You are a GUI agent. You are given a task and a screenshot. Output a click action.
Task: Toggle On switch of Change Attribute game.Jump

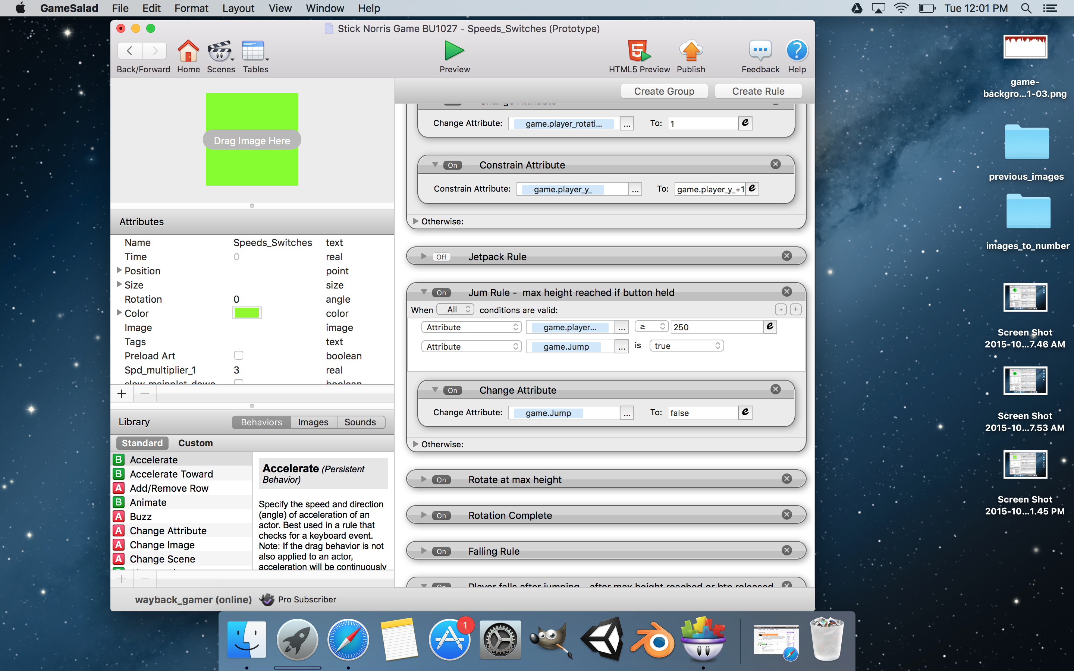[x=452, y=390]
